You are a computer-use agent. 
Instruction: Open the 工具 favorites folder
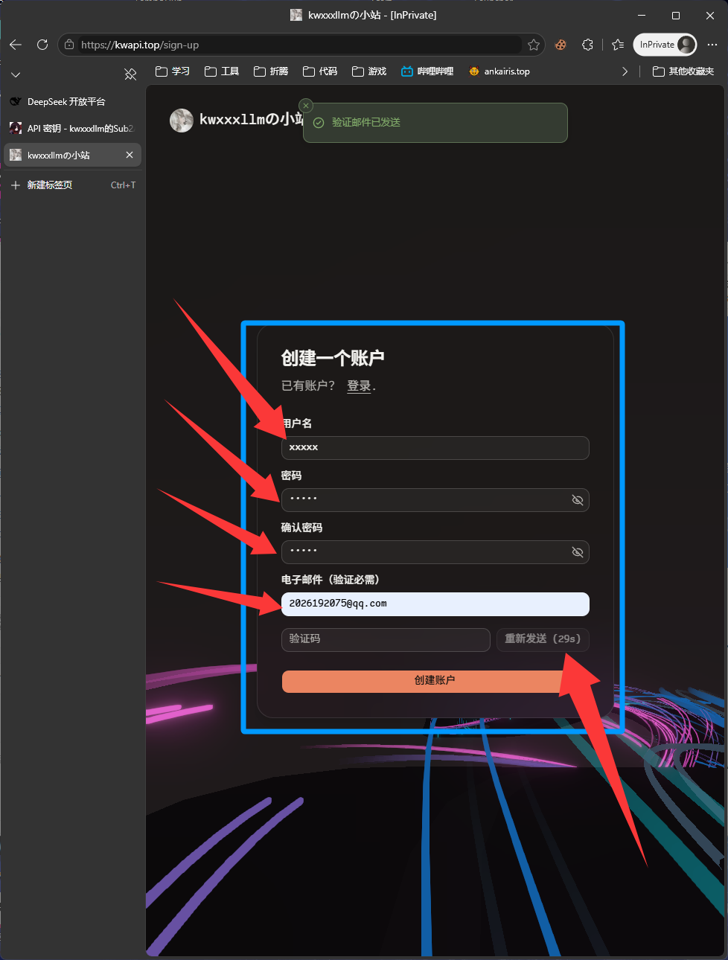click(222, 71)
